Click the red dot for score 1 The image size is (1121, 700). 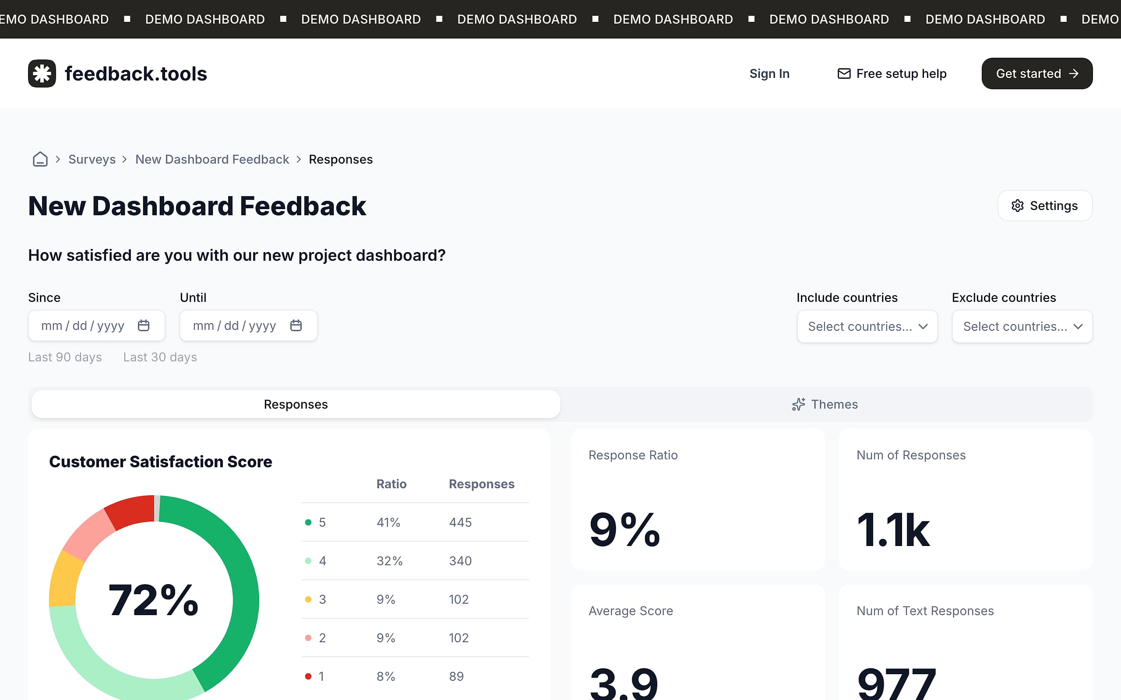pos(308,676)
